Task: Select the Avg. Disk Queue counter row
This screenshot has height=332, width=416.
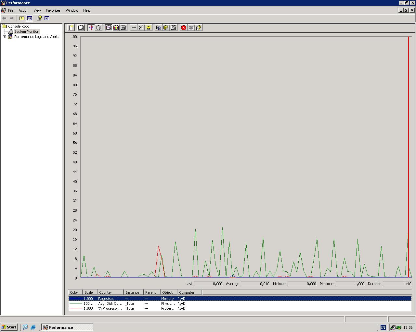Action: [240, 303]
